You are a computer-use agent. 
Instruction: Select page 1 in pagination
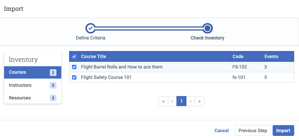click(x=181, y=101)
